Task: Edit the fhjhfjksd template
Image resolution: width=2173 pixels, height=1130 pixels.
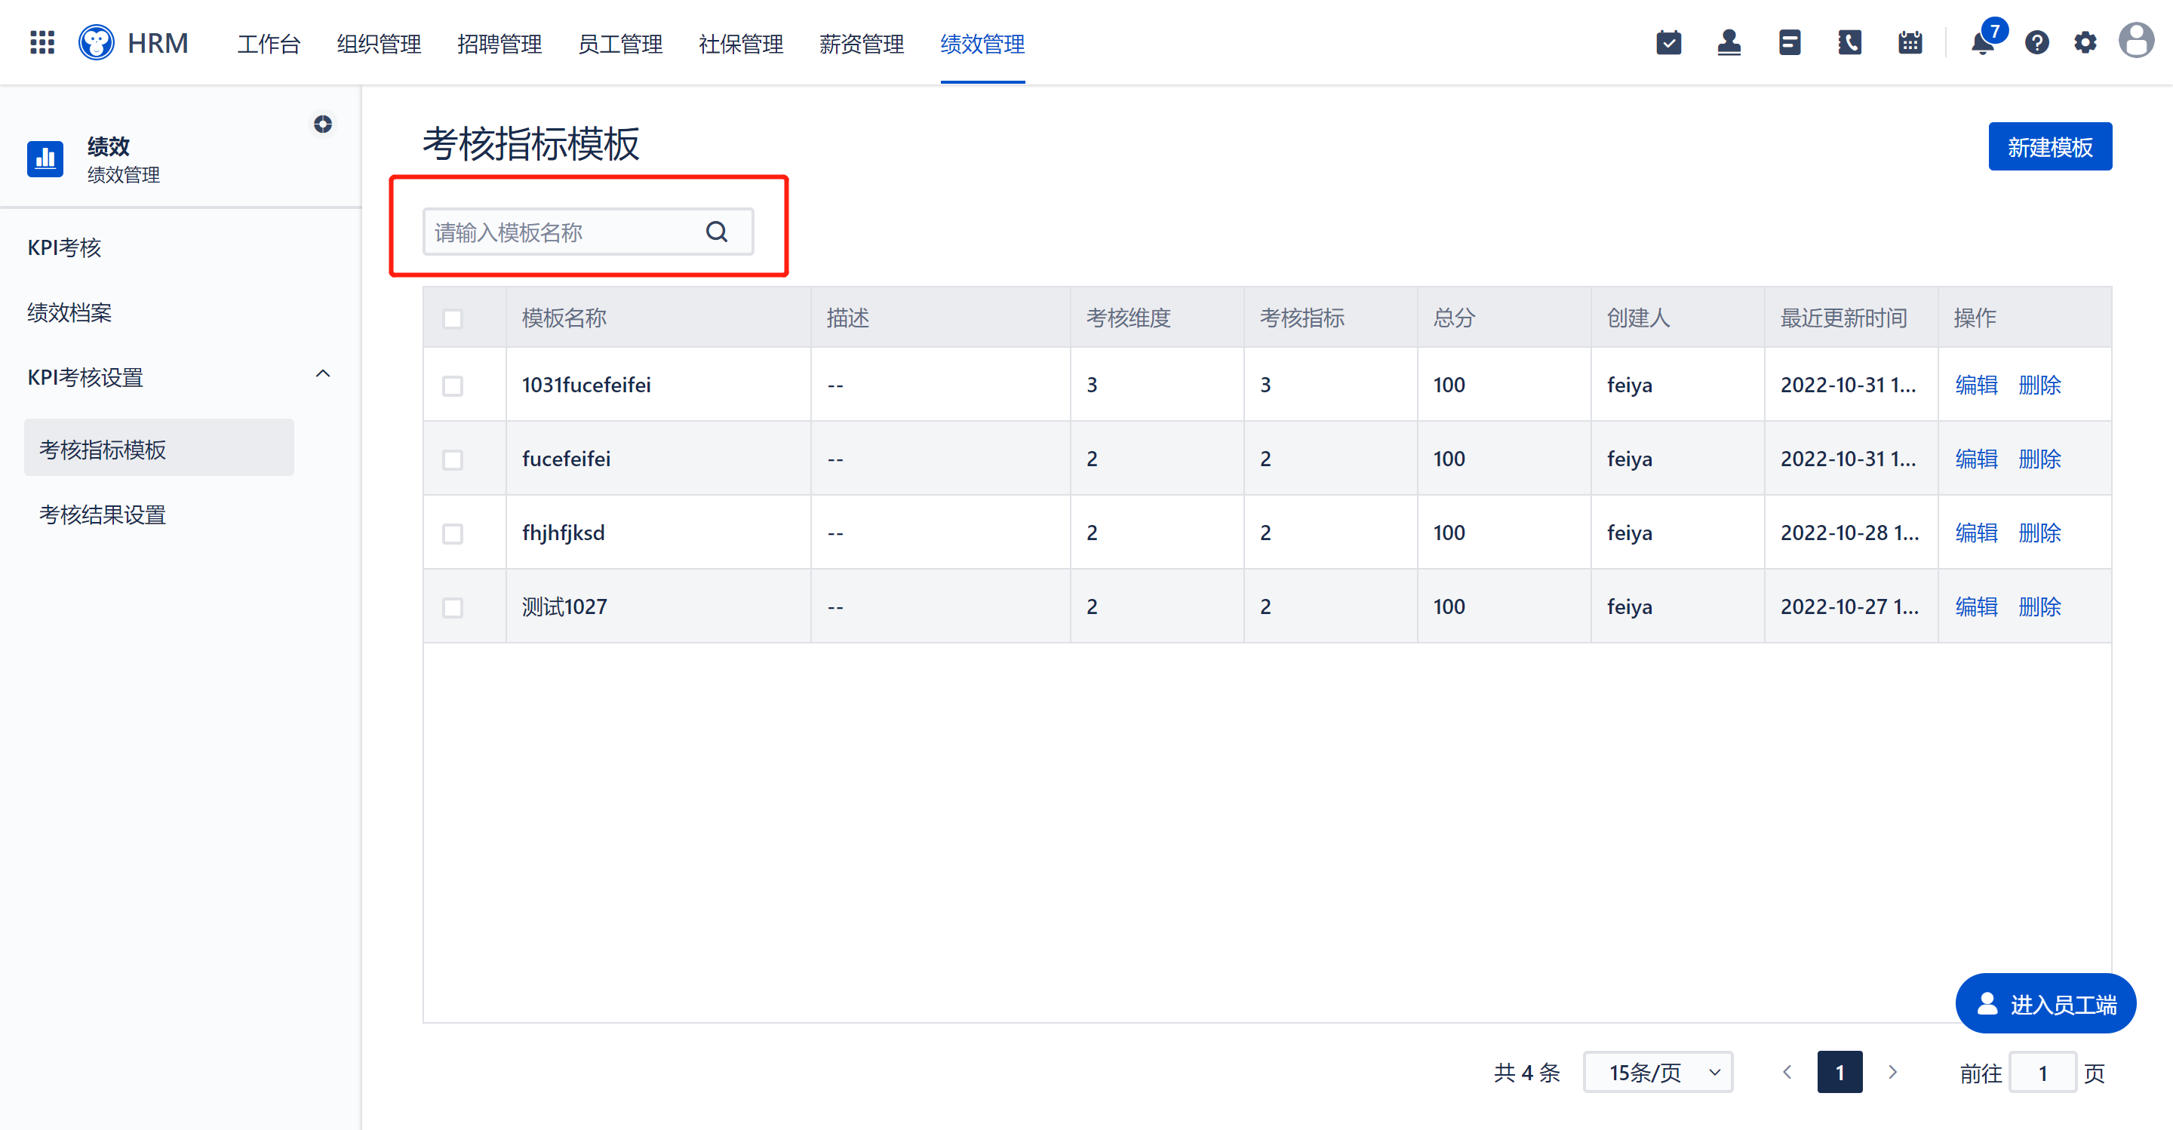Action: (1977, 532)
